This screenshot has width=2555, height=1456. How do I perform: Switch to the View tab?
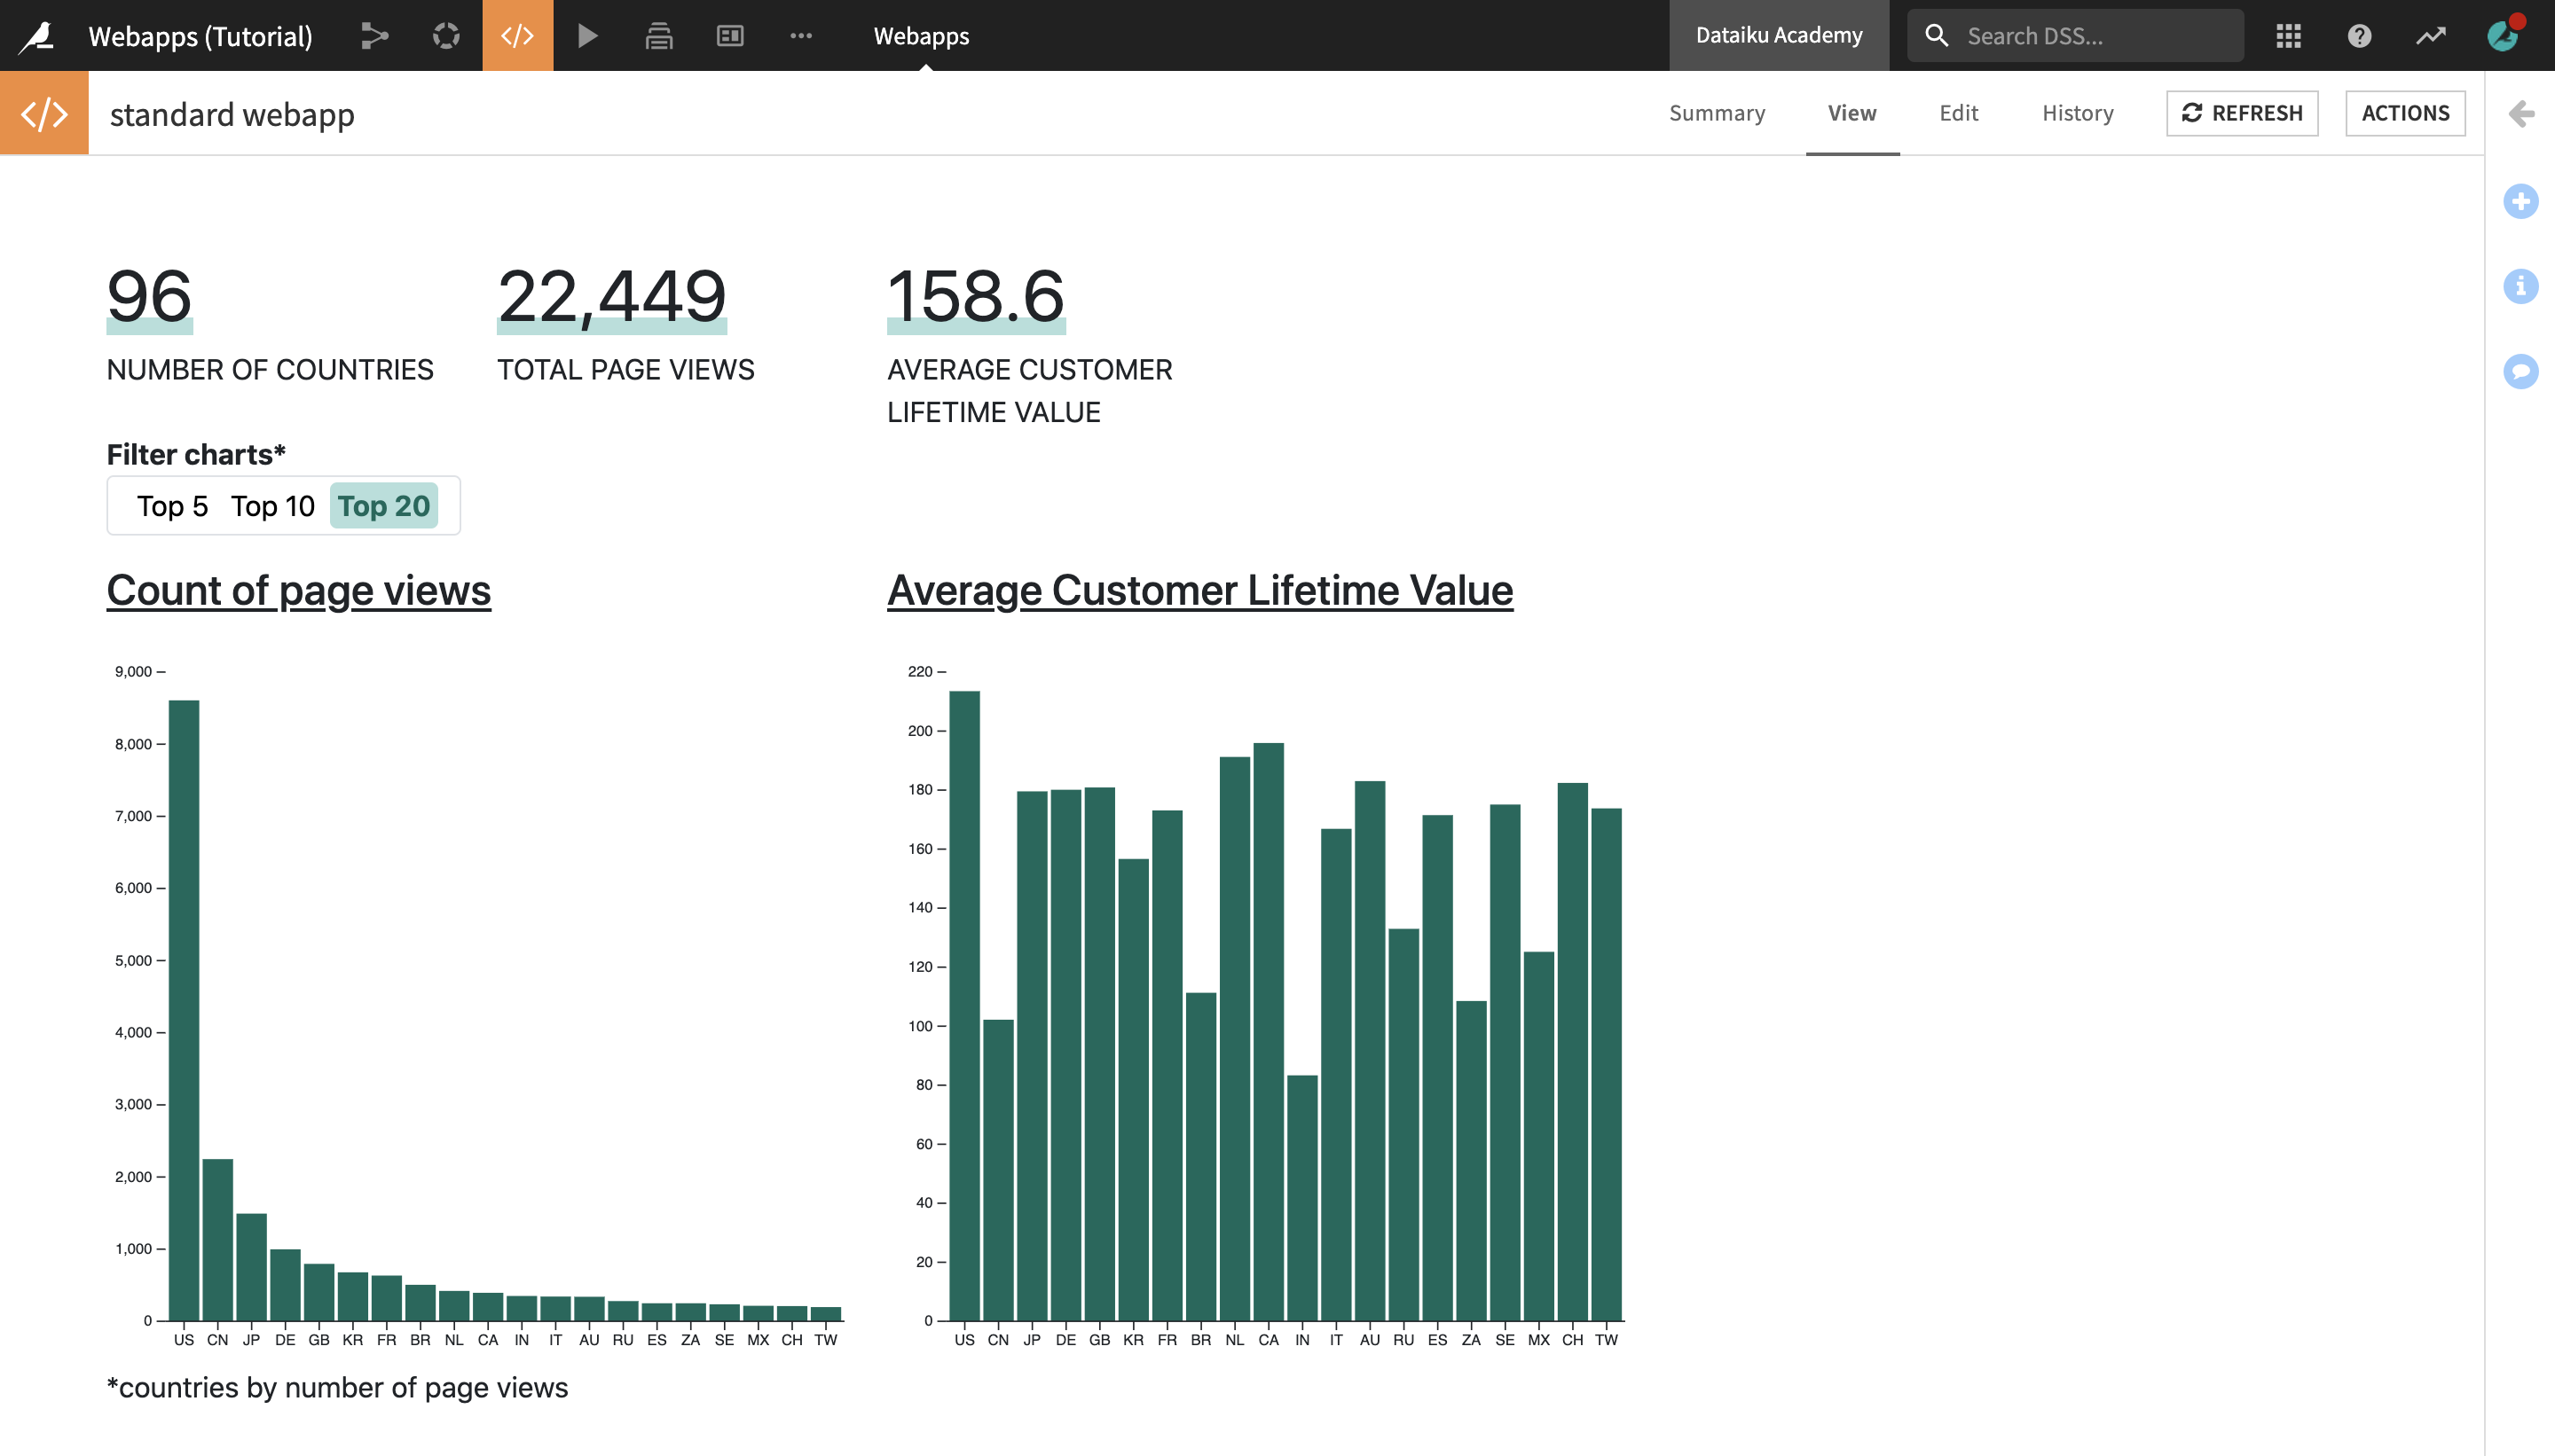point(1851,113)
